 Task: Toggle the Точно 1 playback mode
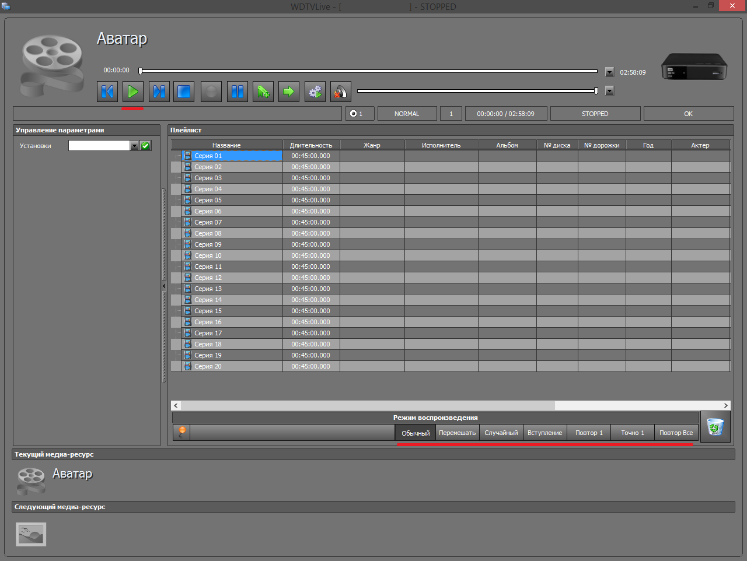(633, 433)
